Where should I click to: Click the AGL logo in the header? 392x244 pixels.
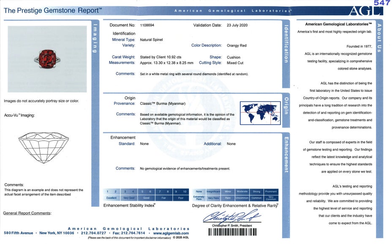tap(366, 11)
